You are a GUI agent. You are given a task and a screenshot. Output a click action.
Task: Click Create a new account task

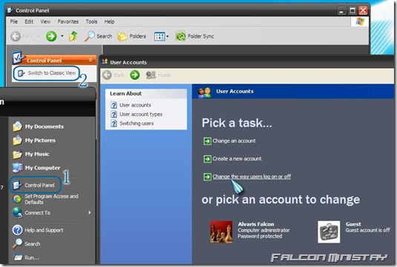[237, 159]
